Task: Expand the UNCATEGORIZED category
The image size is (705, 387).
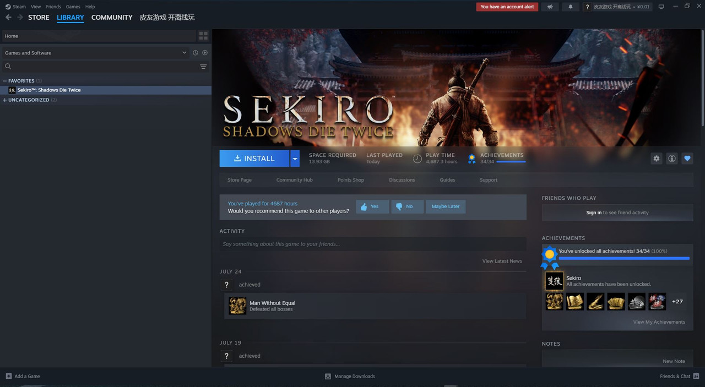Action: coord(29,100)
